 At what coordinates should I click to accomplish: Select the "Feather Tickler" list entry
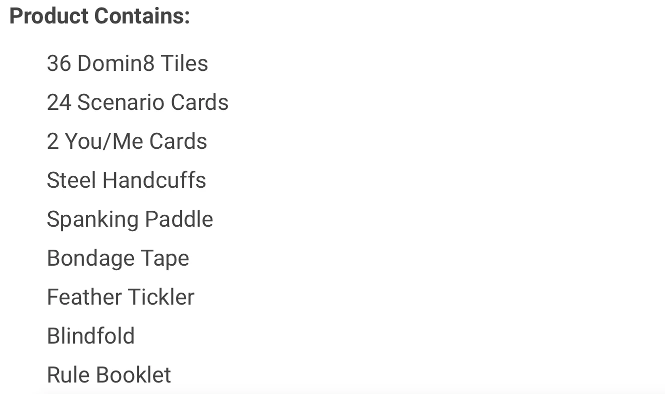click(120, 297)
